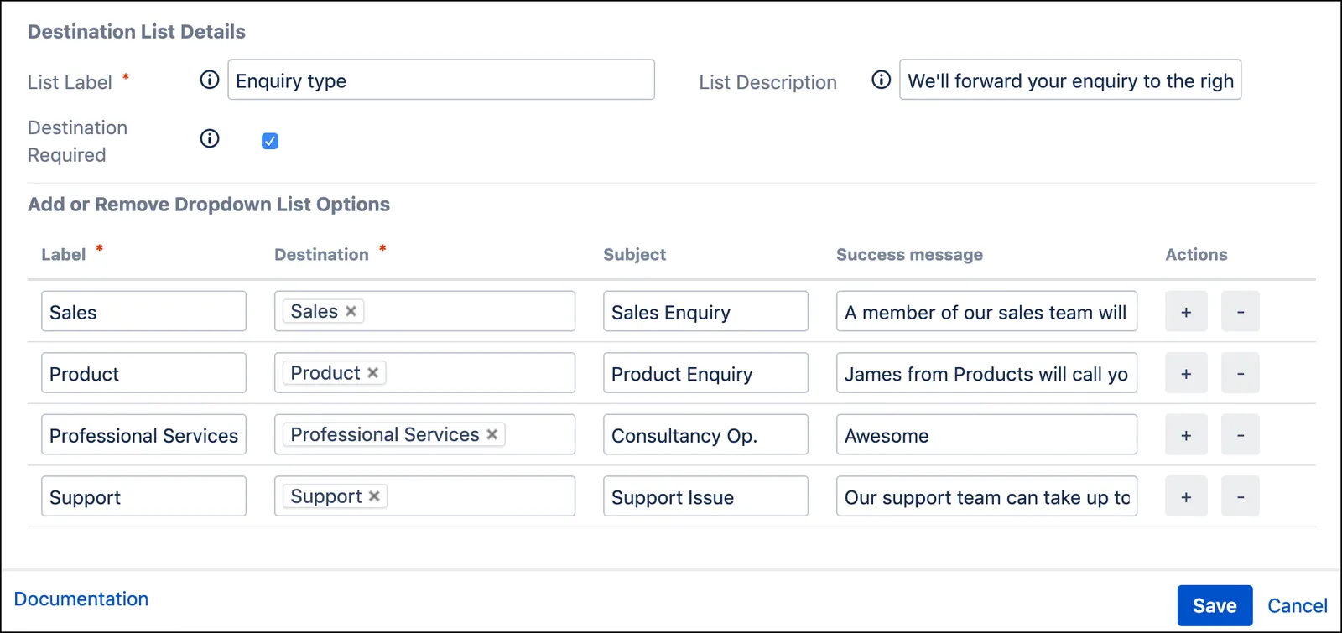The height and width of the screenshot is (633, 1342).
Task: Edit the List Label field 'Enquiry type'
Action: (441, 80)
